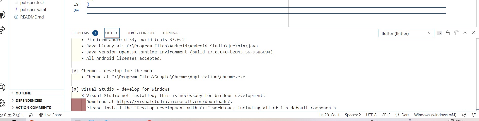Click the notifications bell in status bar

(x=473, y=115)
